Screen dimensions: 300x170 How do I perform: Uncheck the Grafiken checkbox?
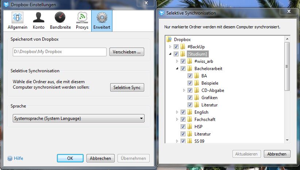point(190,97)
